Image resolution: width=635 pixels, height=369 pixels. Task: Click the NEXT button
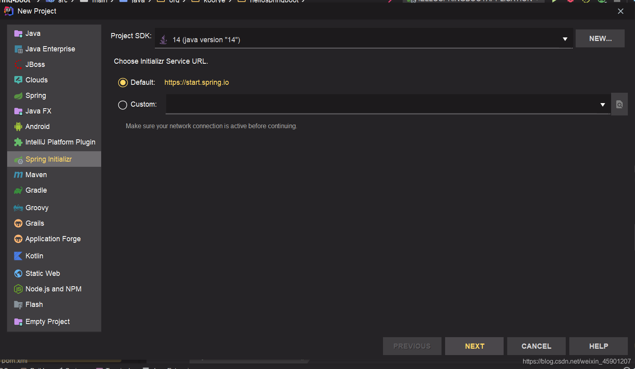(x=474, y=346)
